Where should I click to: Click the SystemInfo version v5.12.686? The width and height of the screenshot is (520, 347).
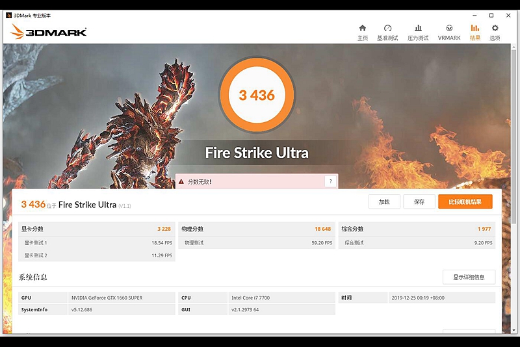82,309
